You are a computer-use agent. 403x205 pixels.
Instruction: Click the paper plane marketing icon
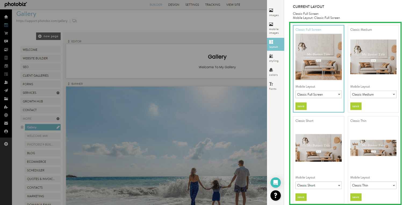pyautogui.click(x=6, y=91)
